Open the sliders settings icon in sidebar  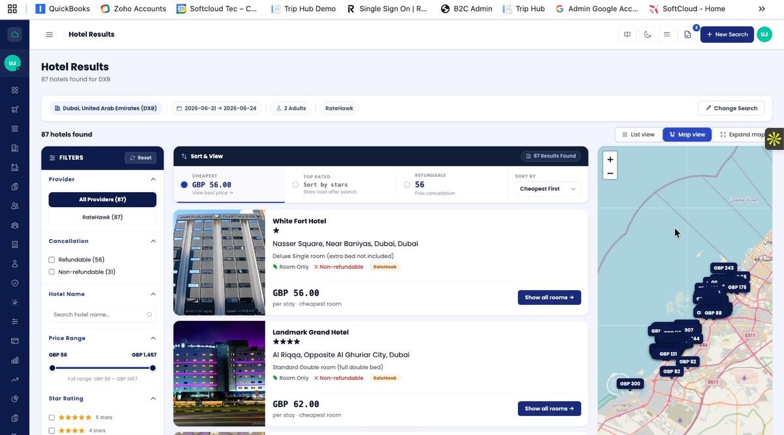click(x=14, y=321)
